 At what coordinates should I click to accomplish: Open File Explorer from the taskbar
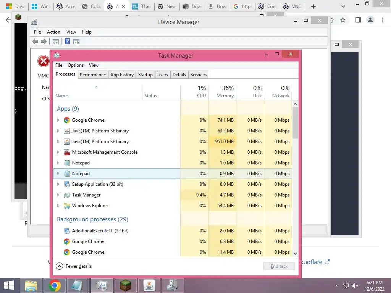point(31,285)
